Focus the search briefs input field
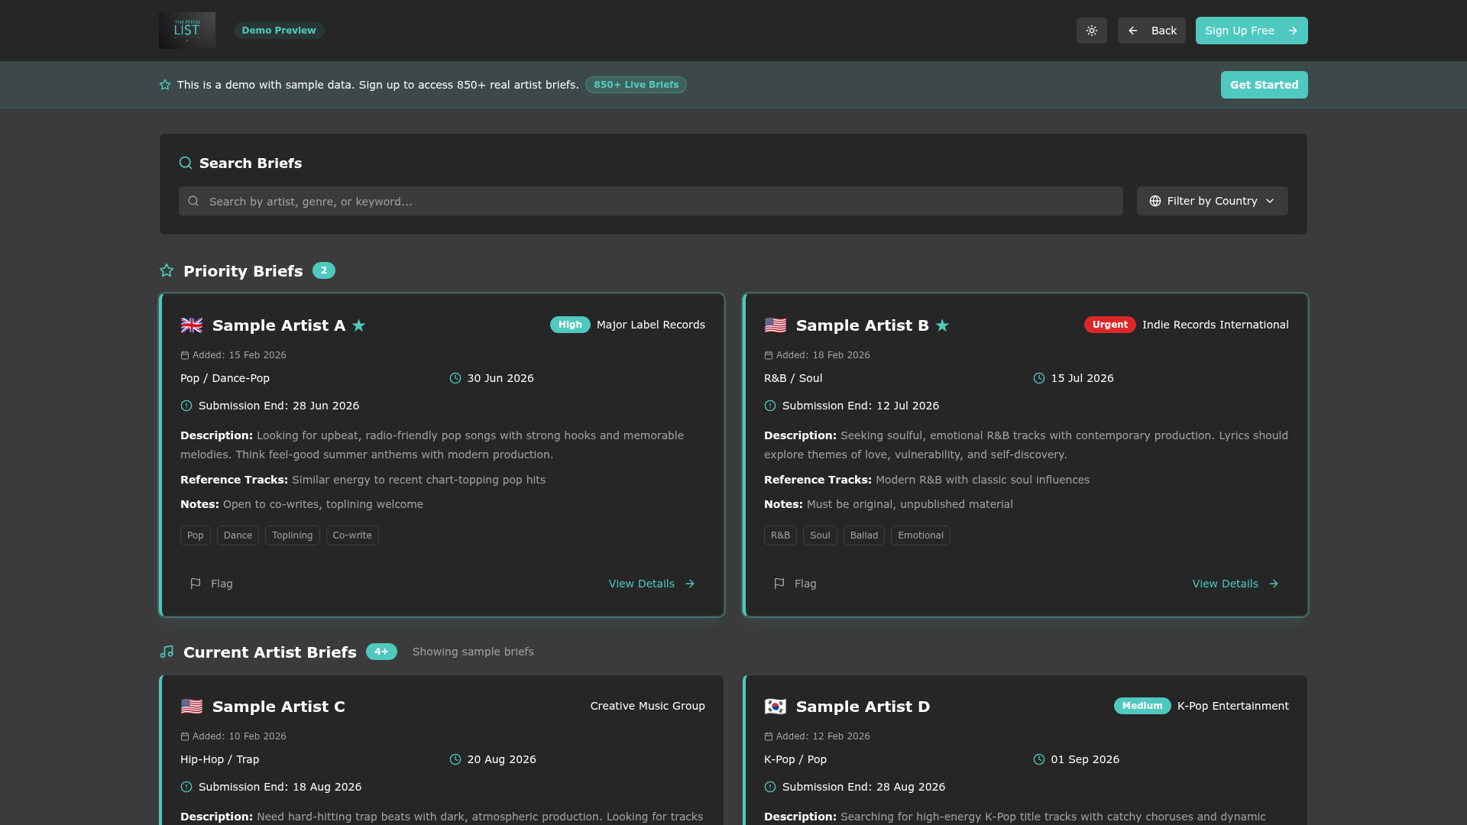The image size is (1467, 825). [x=651, y=201]
